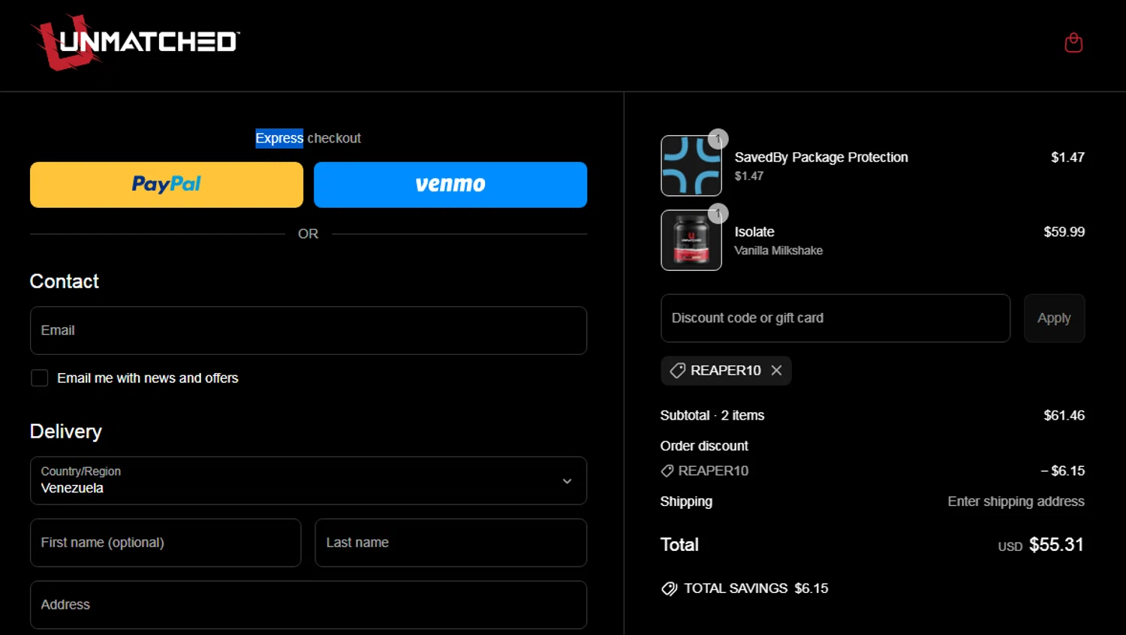Image resolution: width=1126 pixels, height=635 pixels.
Task: Click the Total Savings tag icon
Action: pyautogui.click(x=669, y=588)
